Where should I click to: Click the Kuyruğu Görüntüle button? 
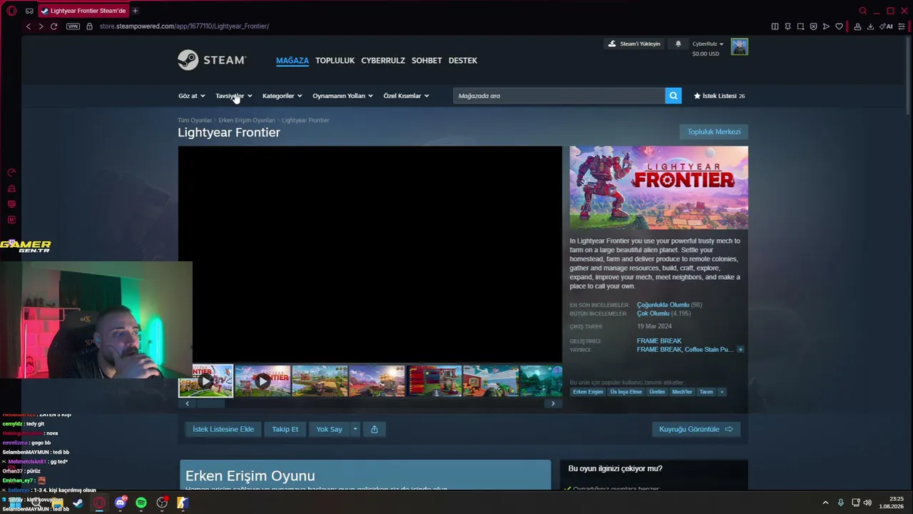coord(695,429)
